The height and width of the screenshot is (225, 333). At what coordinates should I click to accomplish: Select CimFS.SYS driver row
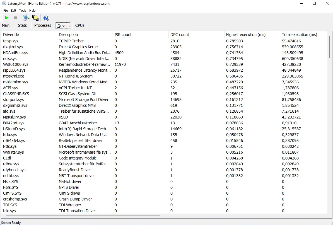(x=165, y=193)
